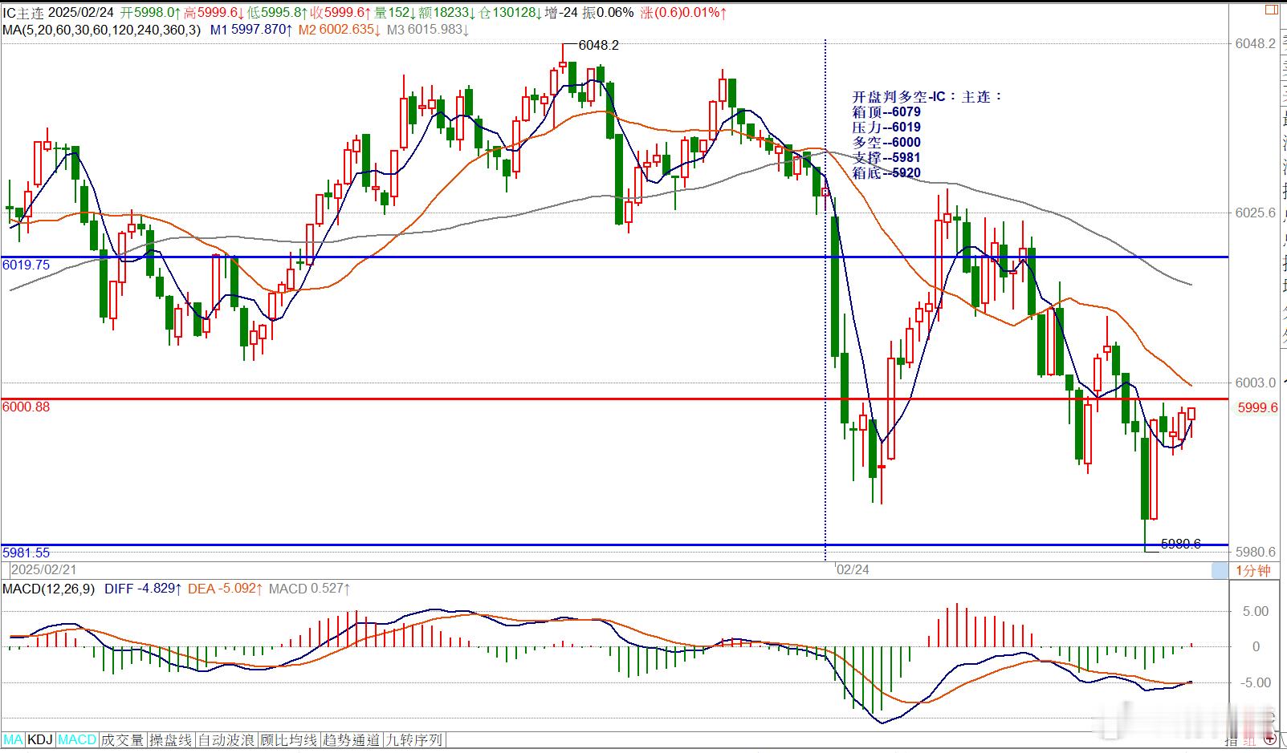Click the 振0.06% amplitude value

(x=609, y=13)
